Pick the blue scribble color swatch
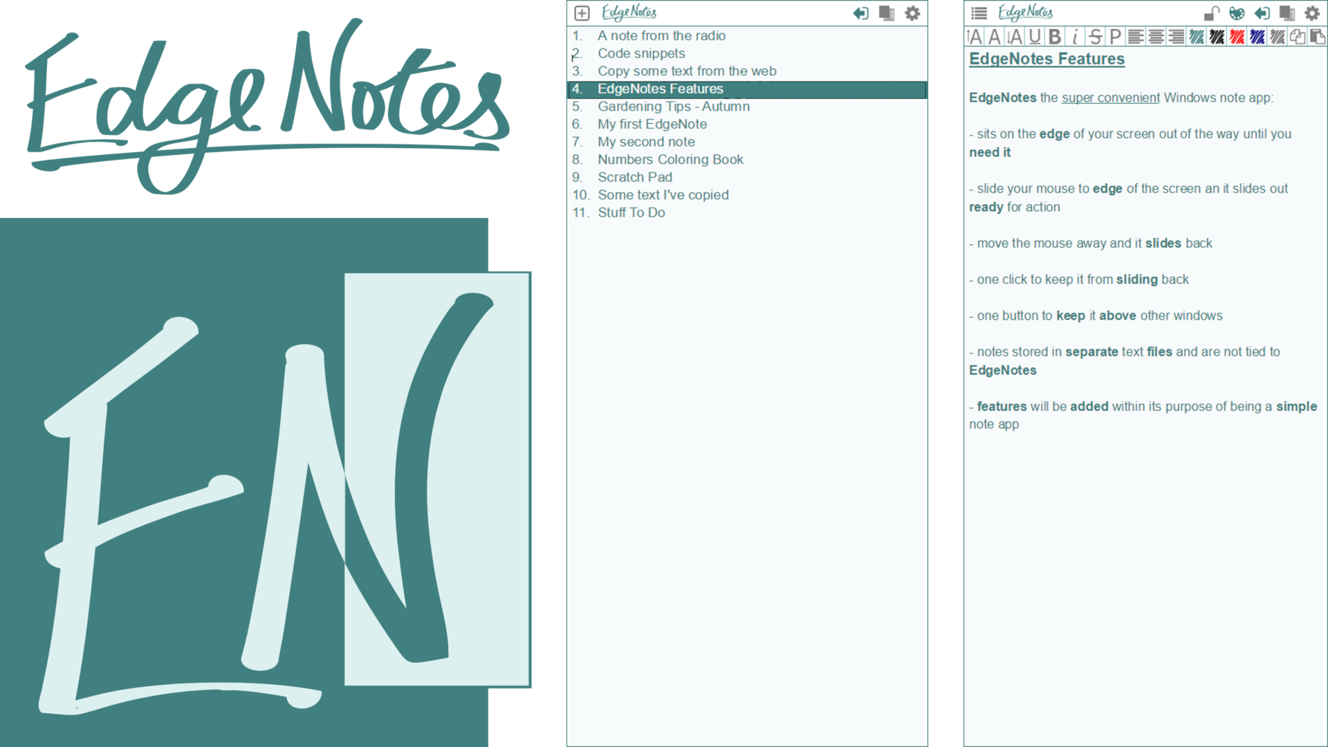Viewport: 1328px width, 747px height. (1257, 37)
